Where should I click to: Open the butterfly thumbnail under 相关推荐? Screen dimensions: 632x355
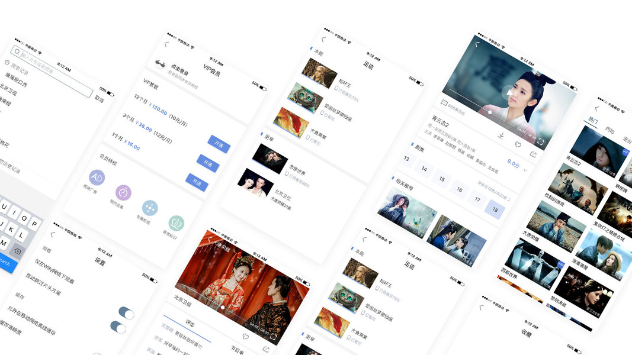407,212
